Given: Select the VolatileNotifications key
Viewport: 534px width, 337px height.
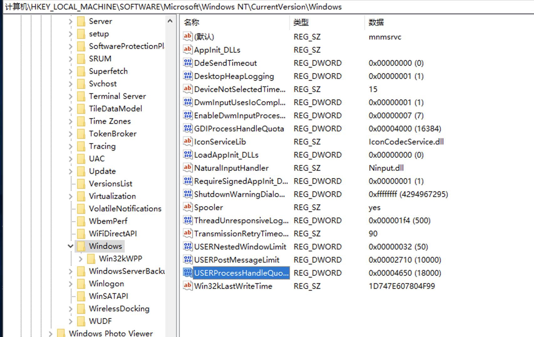Looking at the screenshot, I should (x=125, y=209).
